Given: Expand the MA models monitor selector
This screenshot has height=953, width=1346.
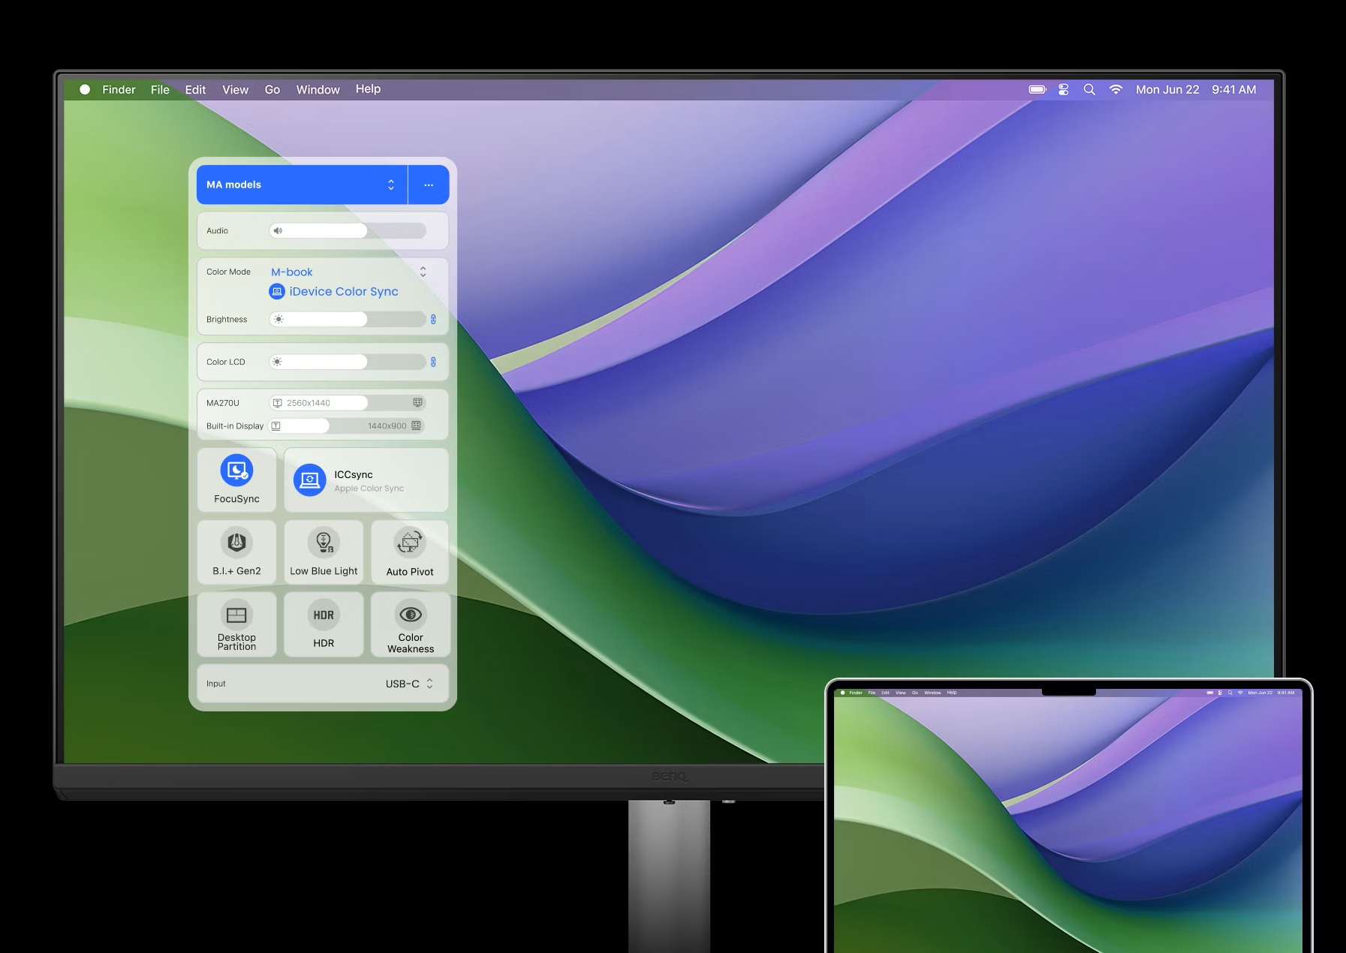Looking at the screenshot, I should pyautogui.click(x=303, y=185).
